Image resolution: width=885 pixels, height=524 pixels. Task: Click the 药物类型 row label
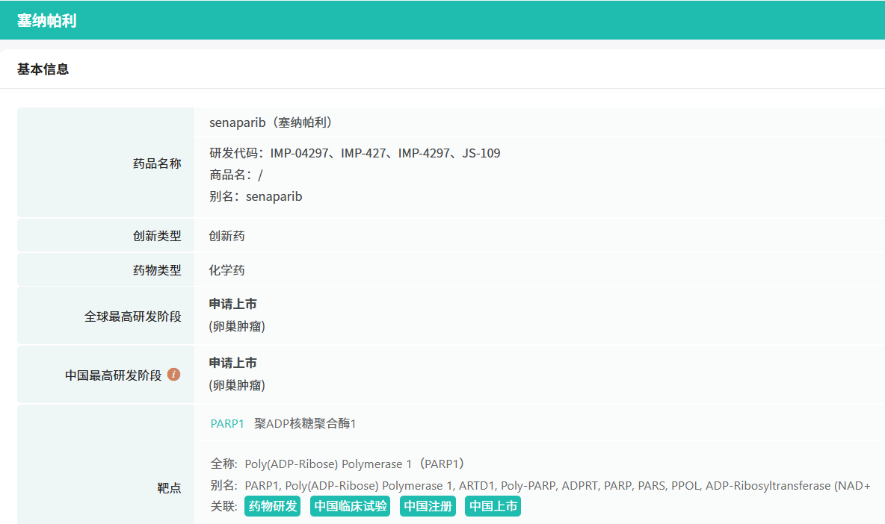coord(157,270)
